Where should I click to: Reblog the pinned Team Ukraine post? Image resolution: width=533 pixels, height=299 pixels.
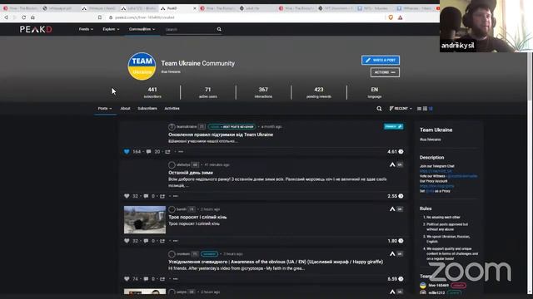point(167,151)
